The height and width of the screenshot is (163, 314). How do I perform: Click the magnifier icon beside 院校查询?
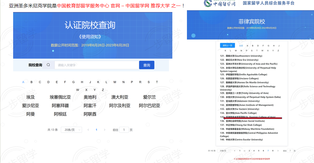point(48,65)
